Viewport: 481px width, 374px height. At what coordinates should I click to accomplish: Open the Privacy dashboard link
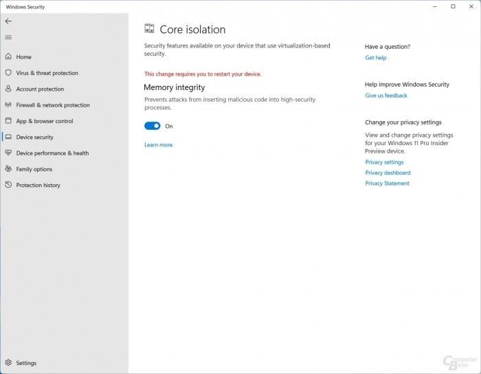click(x=388, y=173)
